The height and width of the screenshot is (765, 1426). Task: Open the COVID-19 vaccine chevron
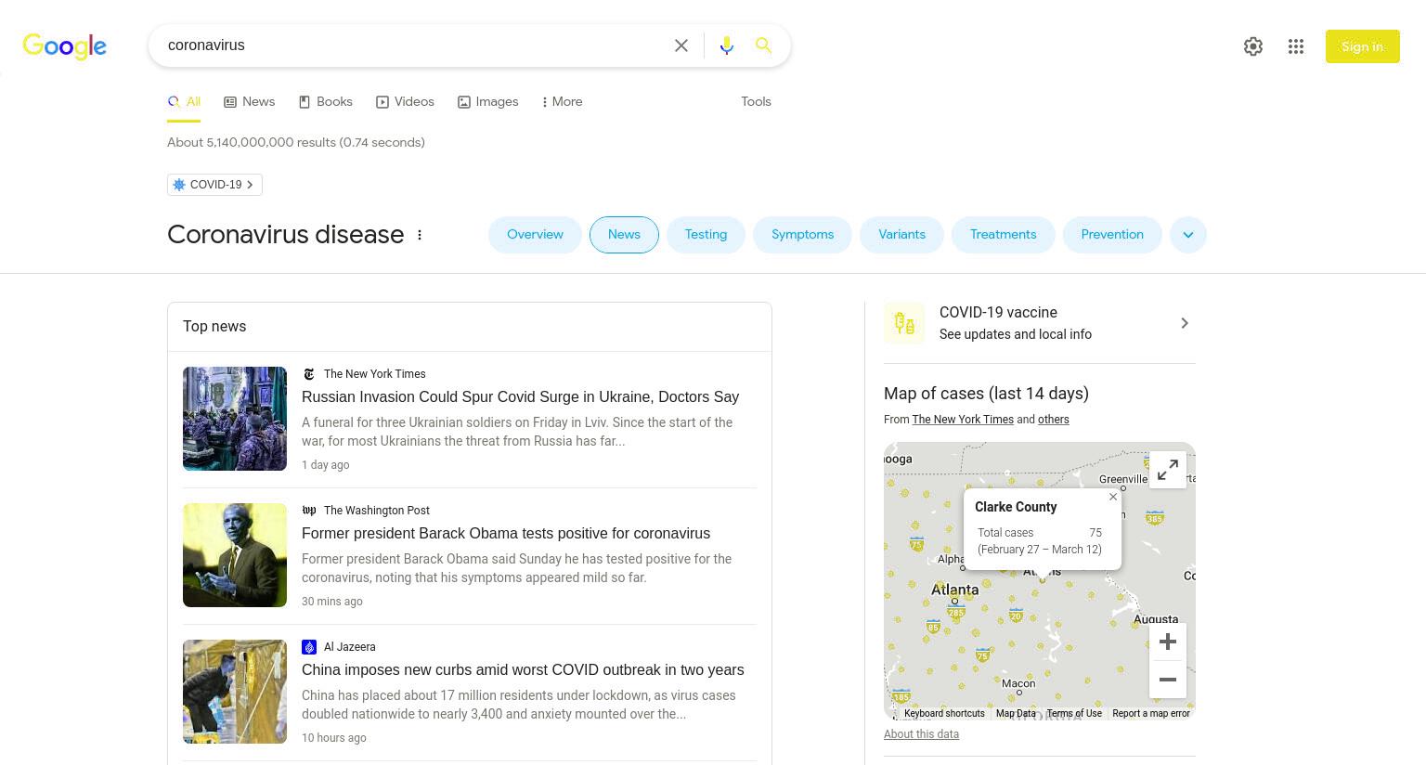[1185, 323]
